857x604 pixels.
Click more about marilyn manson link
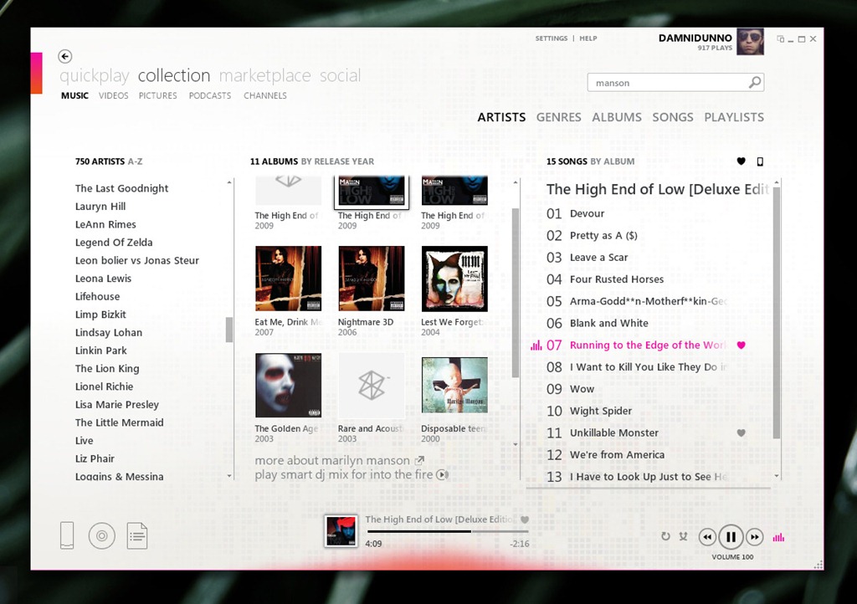coord(332,460)
